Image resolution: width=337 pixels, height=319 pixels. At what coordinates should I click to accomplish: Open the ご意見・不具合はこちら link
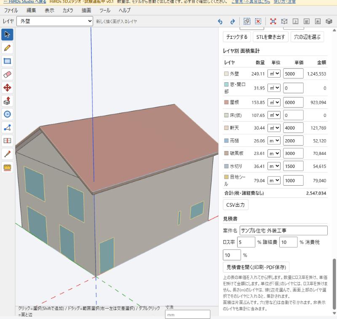tap(251, 2)
